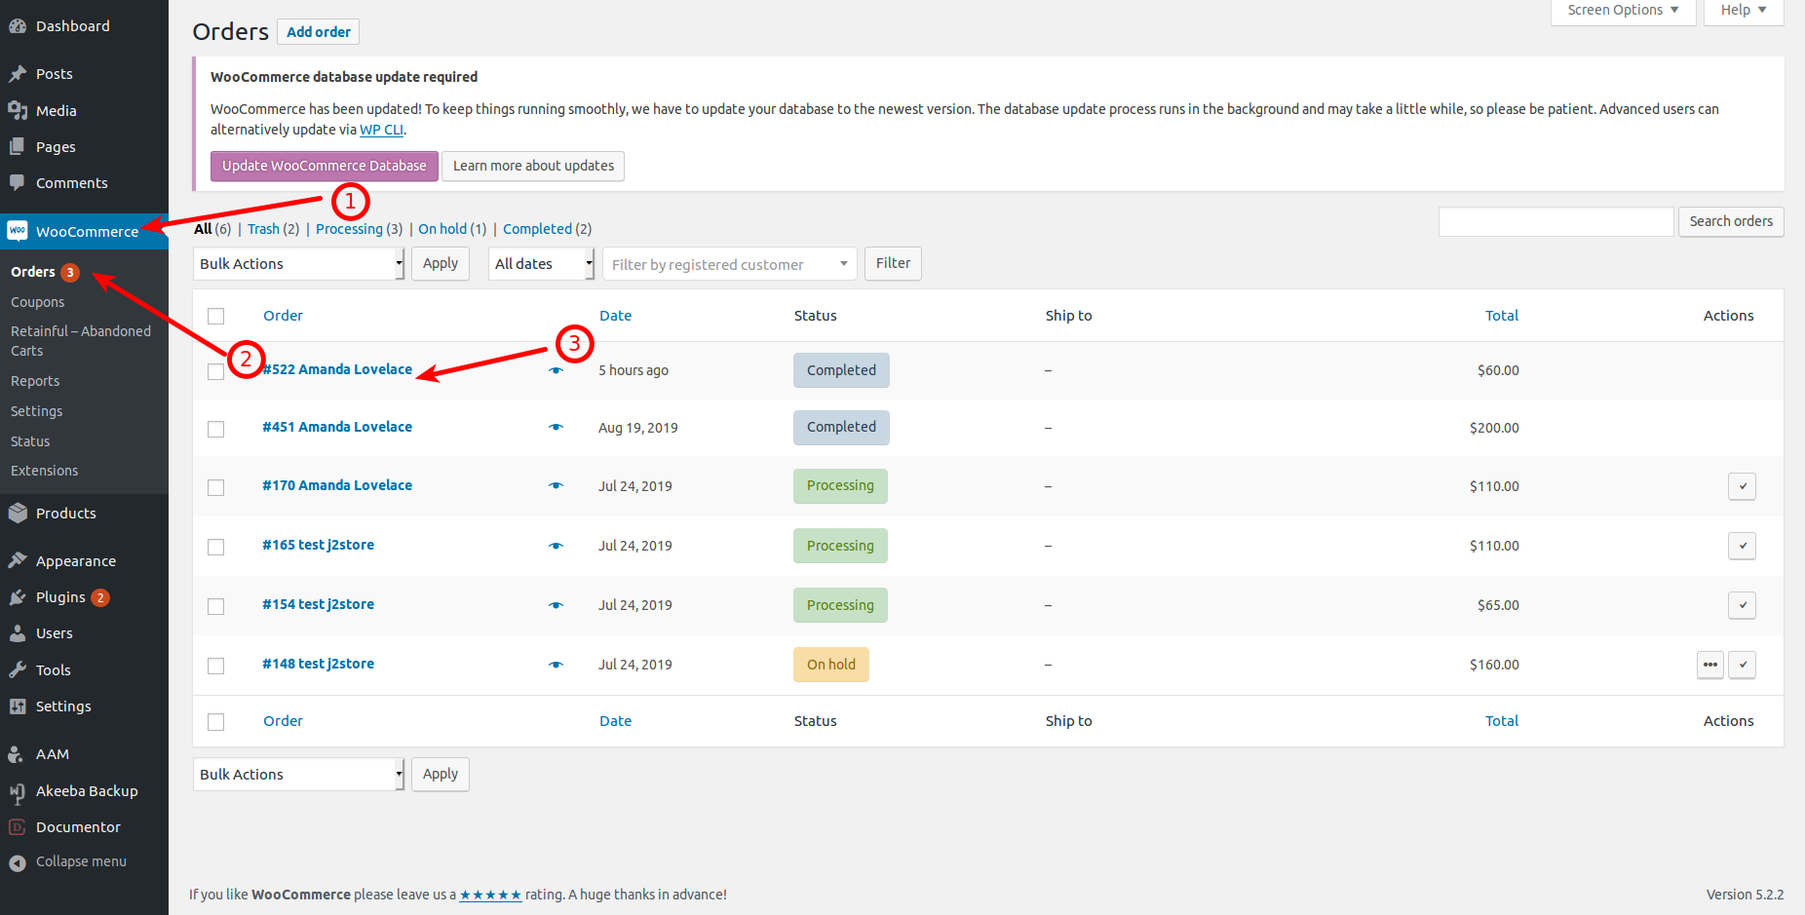Click the Media icon in the sidebar
The image size is (1805, 915).
tap(18, 111)
